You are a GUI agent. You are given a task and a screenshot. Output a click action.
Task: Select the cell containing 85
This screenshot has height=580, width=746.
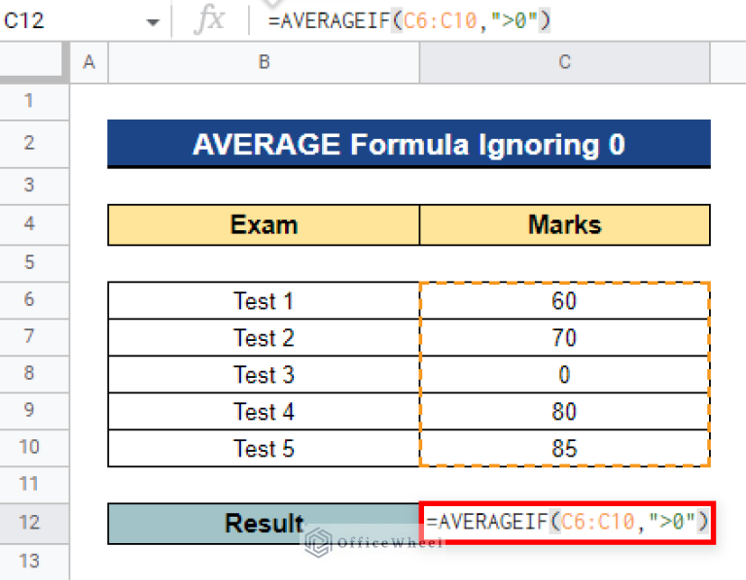pos(564,449)
